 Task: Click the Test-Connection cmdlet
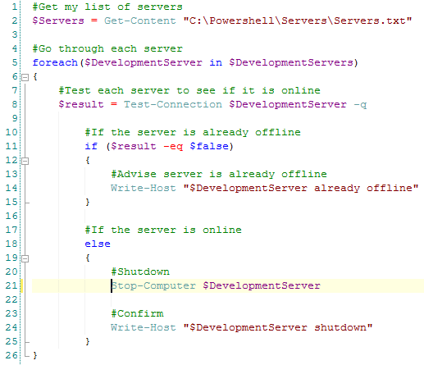click(173, 104)
